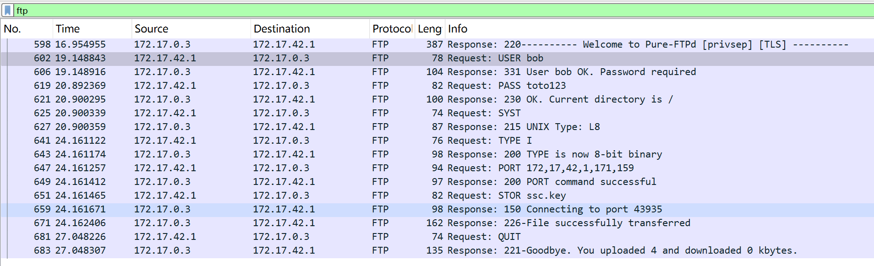Image resolution: width=874 pixels, height=266 pixels.
Task: Select packet 598 Pure-FTPd welcome response
Action: coord(437,44)
